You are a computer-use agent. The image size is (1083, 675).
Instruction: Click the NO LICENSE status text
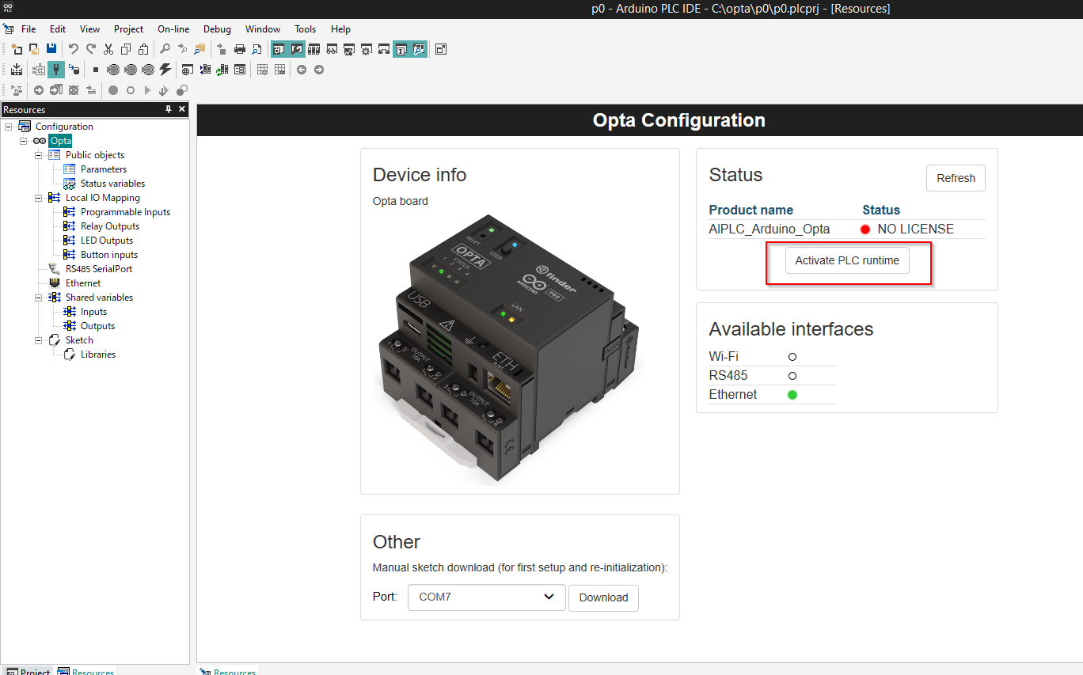[x=915, y=229]
